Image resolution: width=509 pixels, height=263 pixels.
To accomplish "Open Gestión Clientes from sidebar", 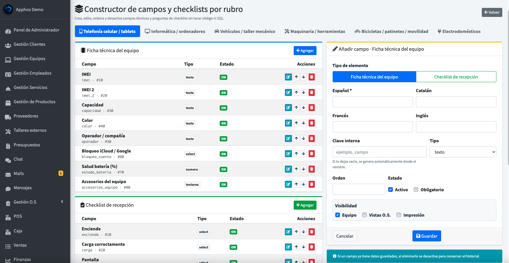I will click(35, 44).
